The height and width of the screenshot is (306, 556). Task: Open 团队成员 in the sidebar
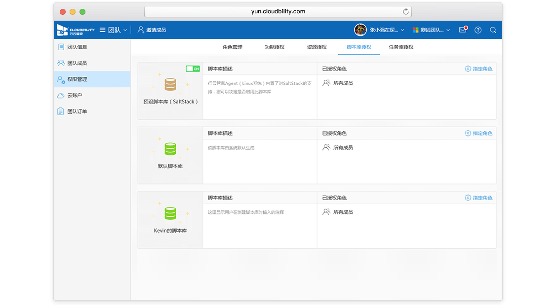[x=77, y=63]
